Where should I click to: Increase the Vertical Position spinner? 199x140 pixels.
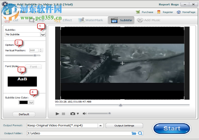[41, 49]
